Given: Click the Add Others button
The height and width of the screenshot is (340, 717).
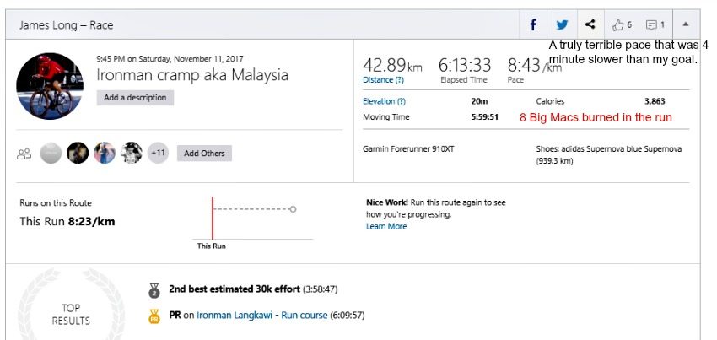Looking at the screenshot, I should pyautogui.click(x=204, y=154).
